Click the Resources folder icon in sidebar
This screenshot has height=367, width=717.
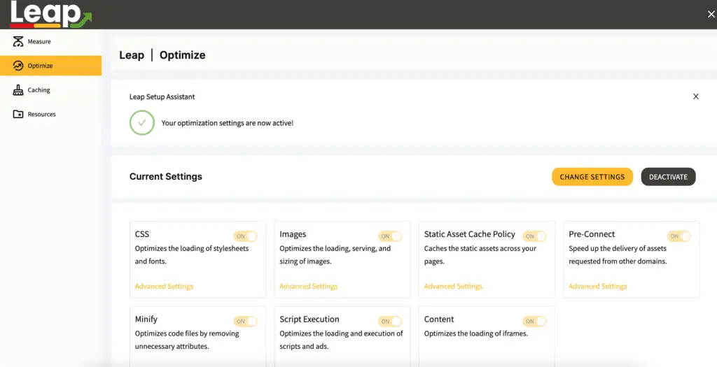click(x=18, y=114)
